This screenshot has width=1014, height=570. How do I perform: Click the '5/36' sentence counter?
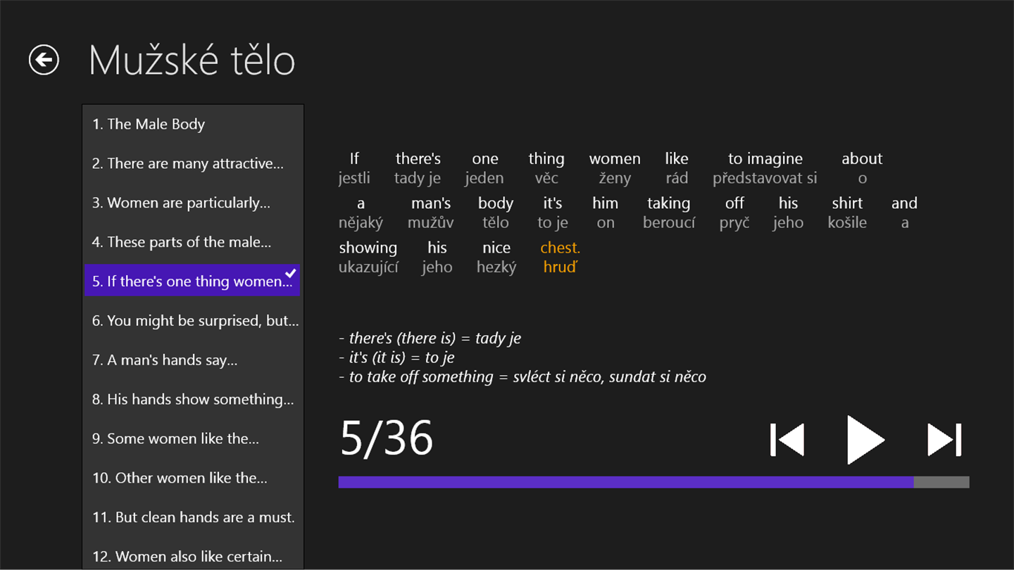coord(386,438)
